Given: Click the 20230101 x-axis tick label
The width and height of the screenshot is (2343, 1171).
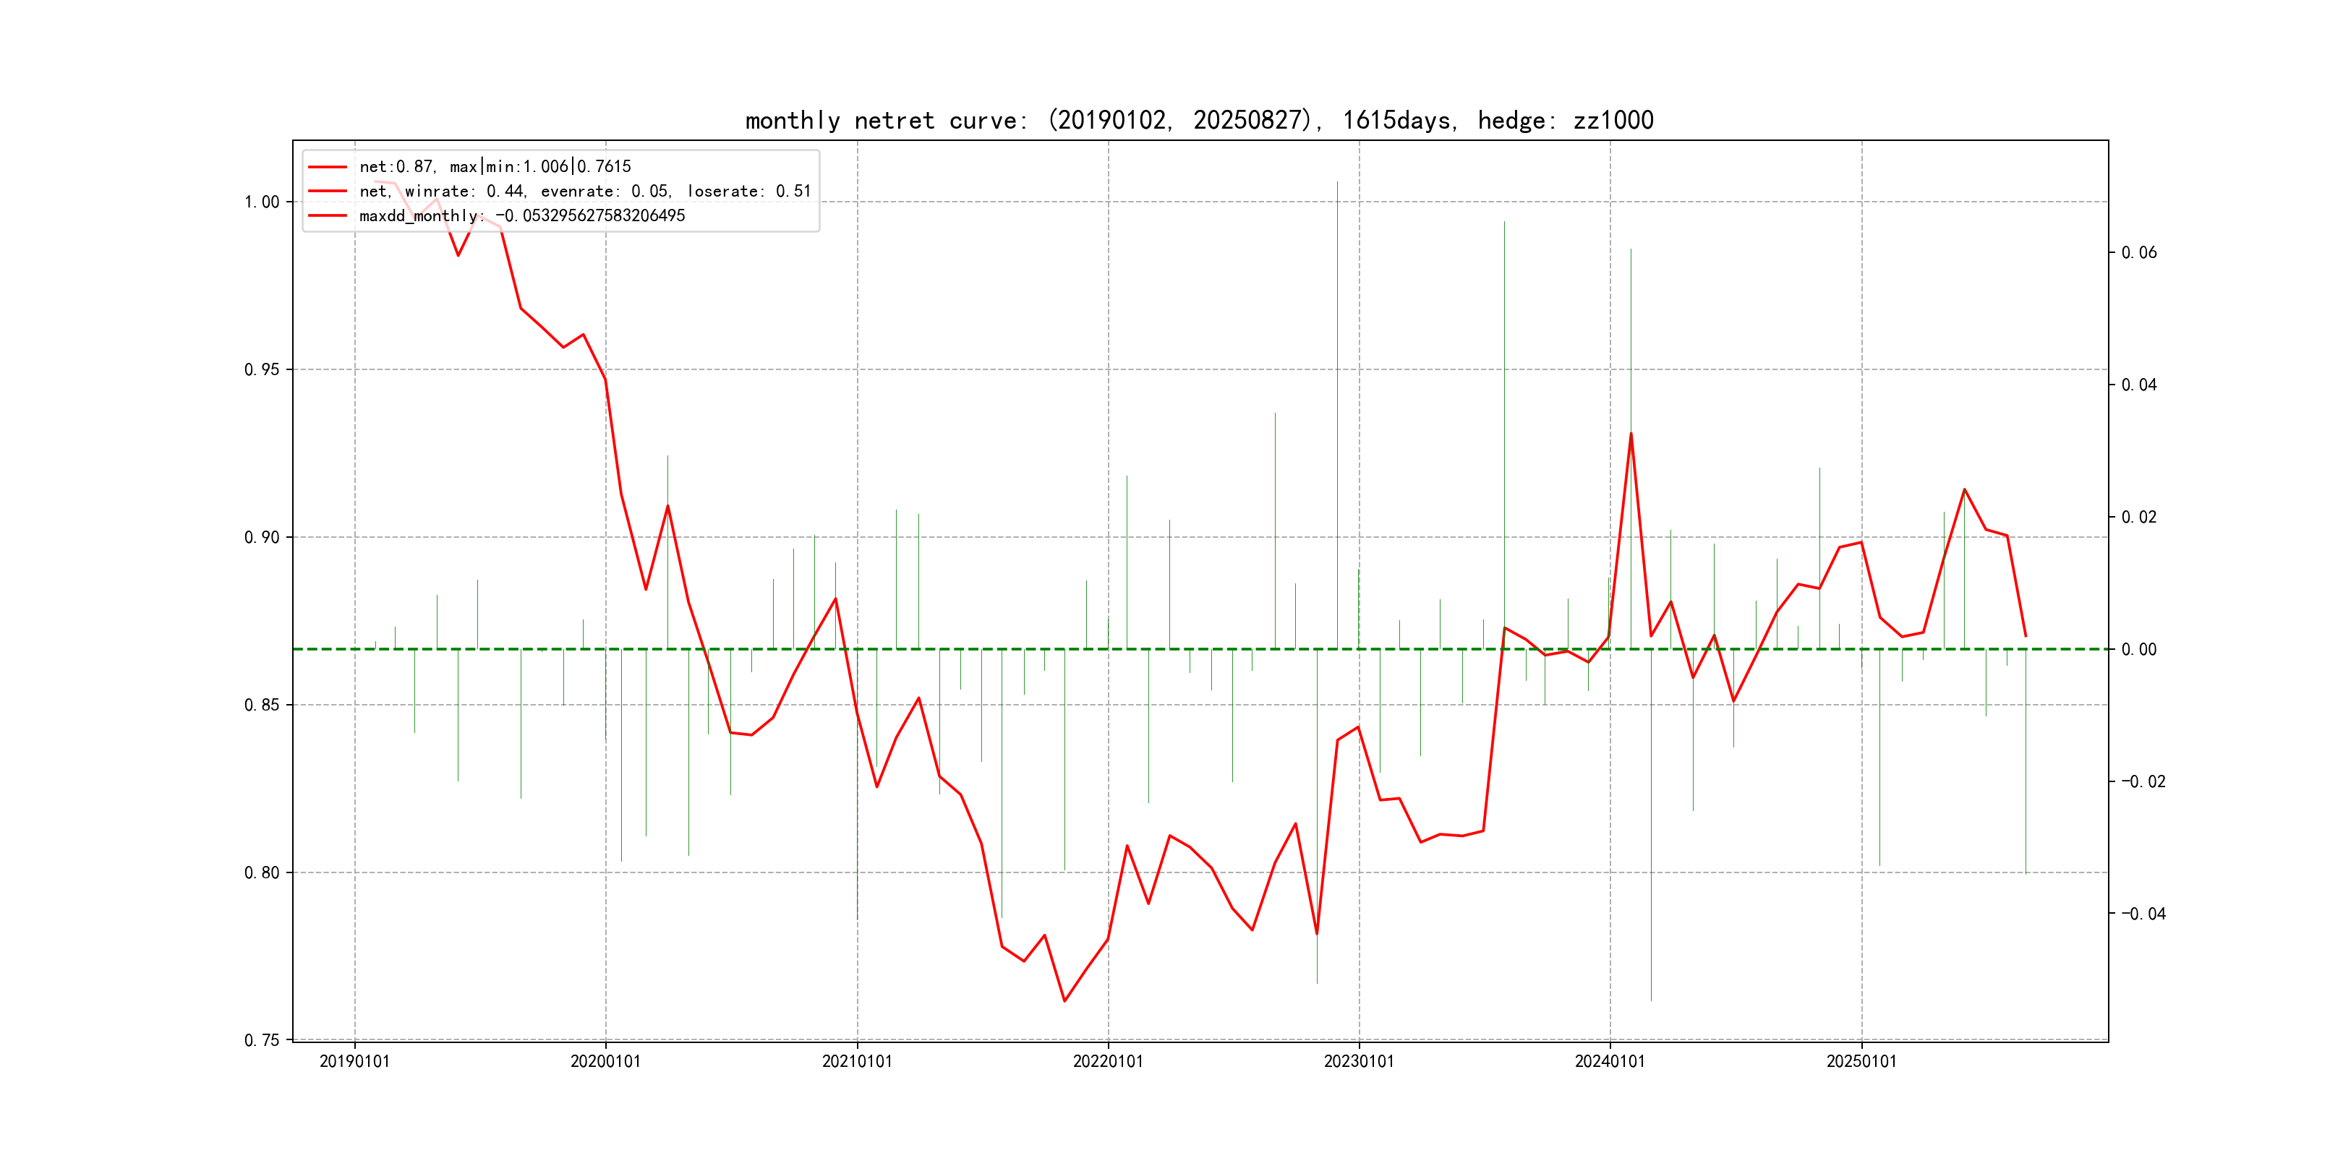Looking at the screenshot, I should pos(1358,1061).
